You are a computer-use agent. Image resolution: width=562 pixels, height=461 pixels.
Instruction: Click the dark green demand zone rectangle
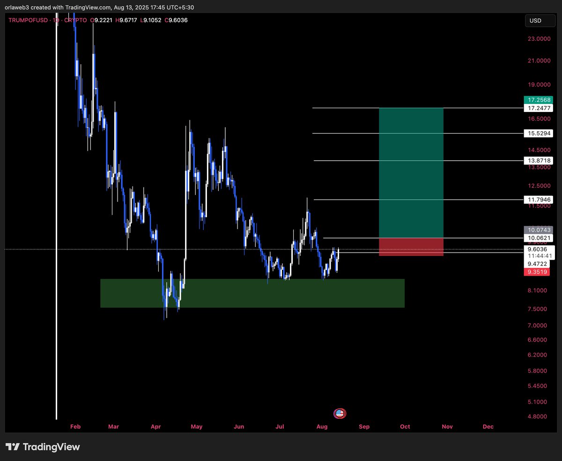253,293
